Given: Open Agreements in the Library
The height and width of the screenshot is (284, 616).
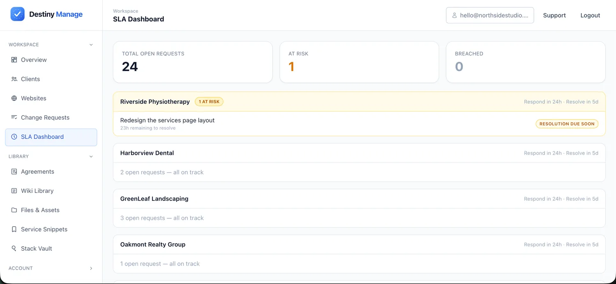Looking at the screenshot, I should pos(51,172).
